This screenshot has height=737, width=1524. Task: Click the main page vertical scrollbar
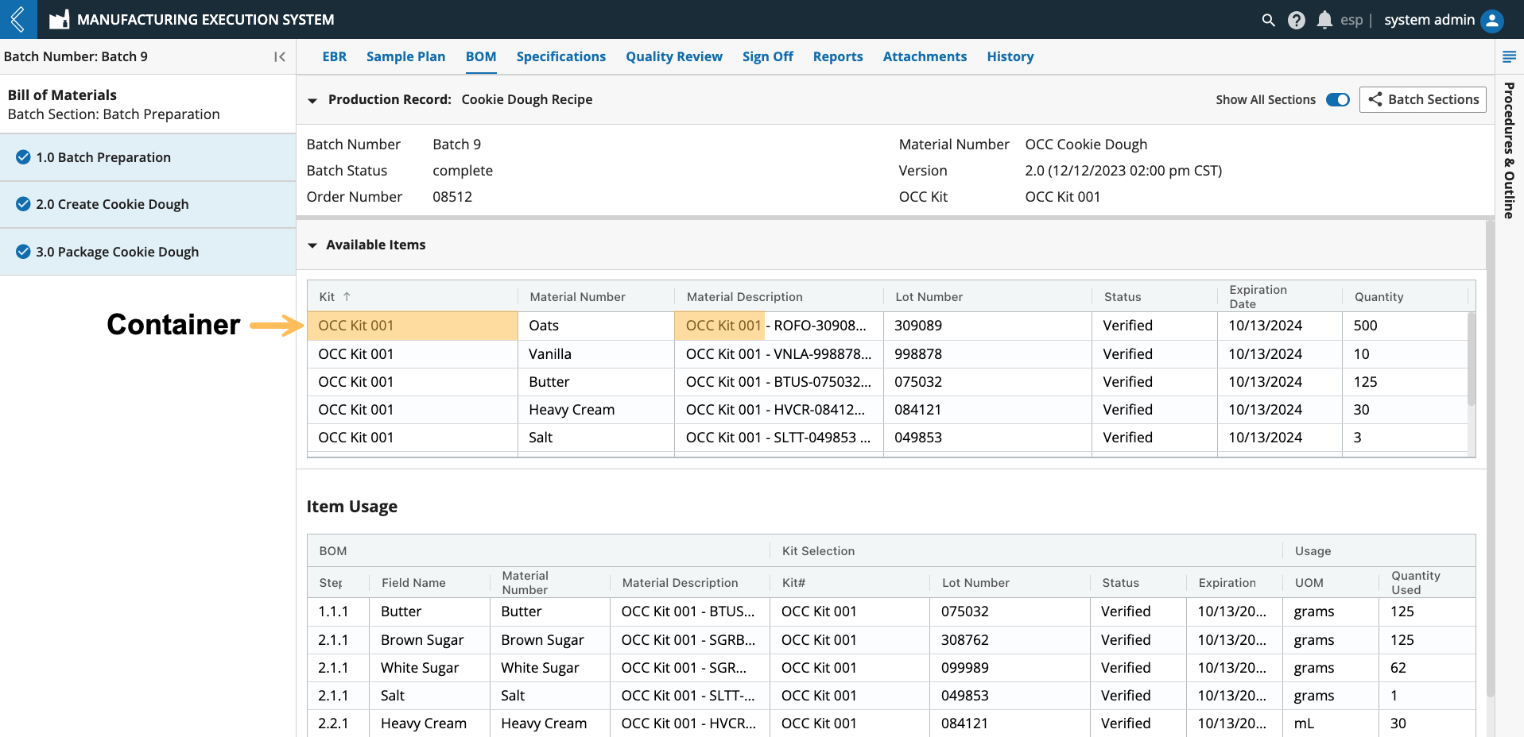[x=1490, y=458]
